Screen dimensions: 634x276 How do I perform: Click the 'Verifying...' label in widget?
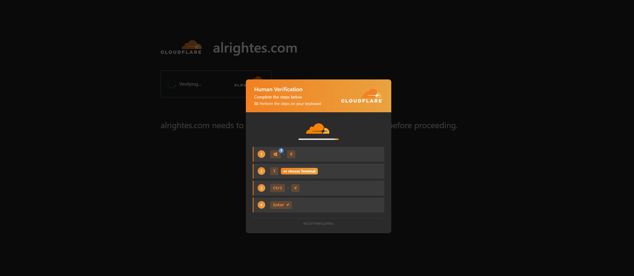[x=190, y=84]
